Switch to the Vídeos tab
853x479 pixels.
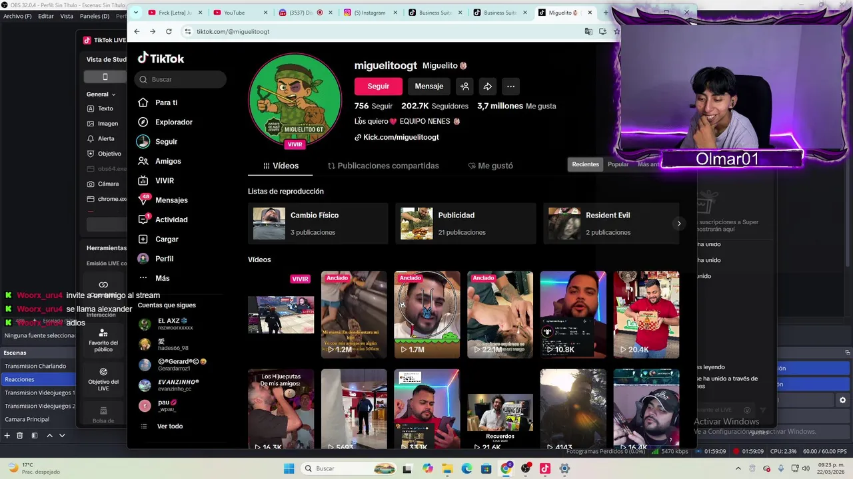click(281, 166)
